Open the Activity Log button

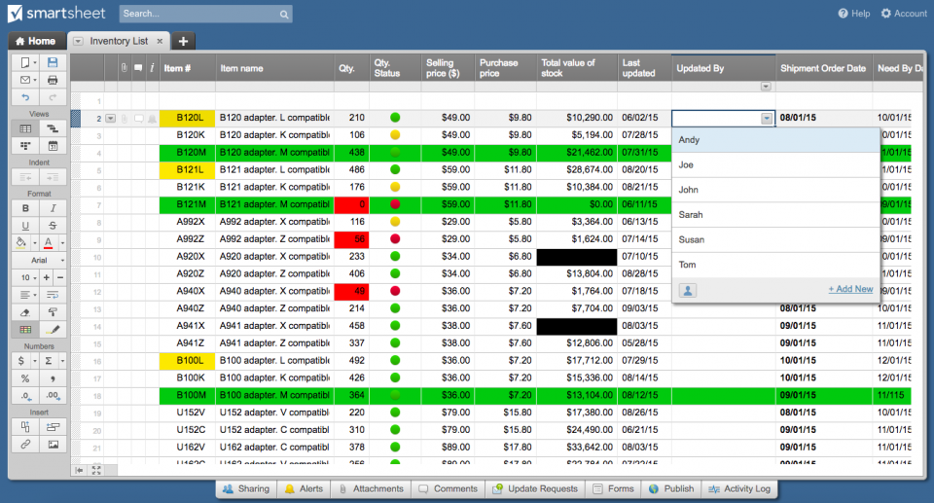coord(739,488)
